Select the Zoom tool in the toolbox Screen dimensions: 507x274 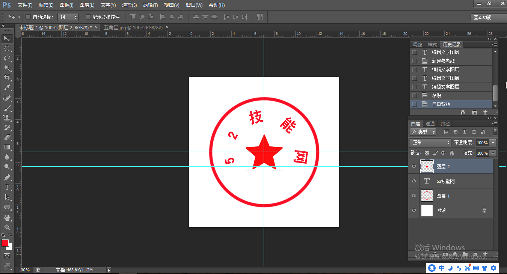click(x=7, y=227)
